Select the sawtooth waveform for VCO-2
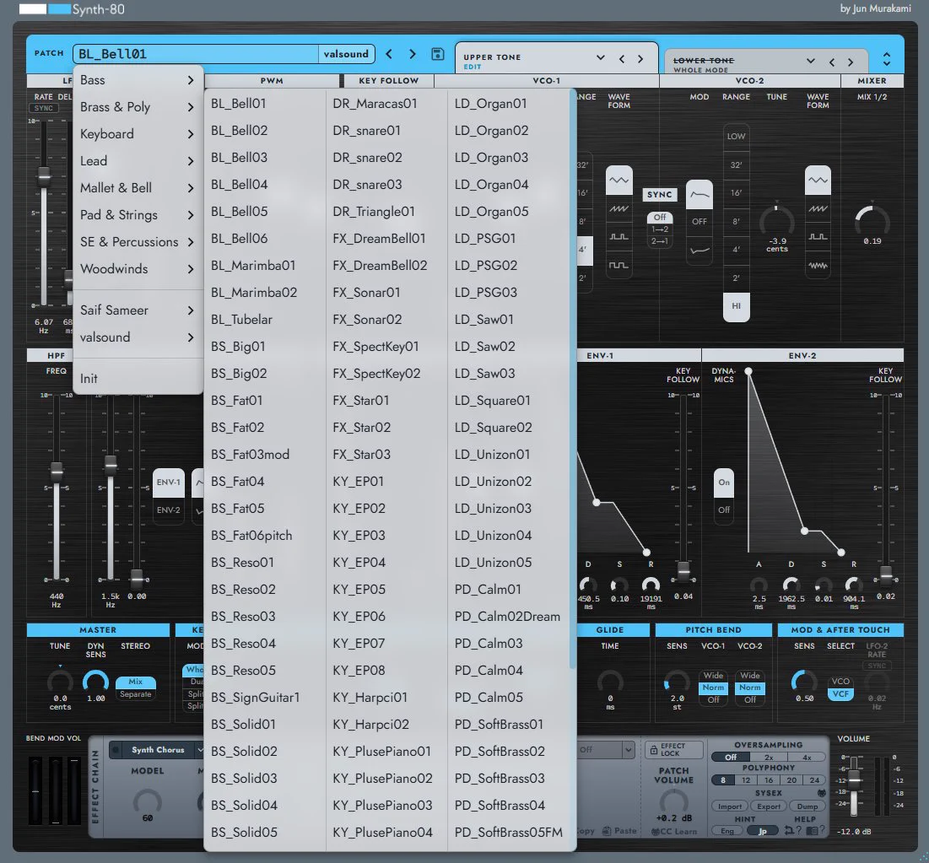This screenshot has height=863, width=929. [x=818, y=208]
